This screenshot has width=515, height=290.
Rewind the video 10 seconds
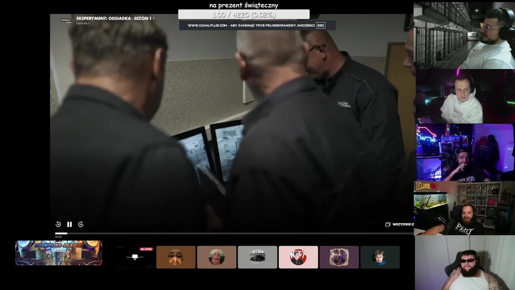point(58,224)
